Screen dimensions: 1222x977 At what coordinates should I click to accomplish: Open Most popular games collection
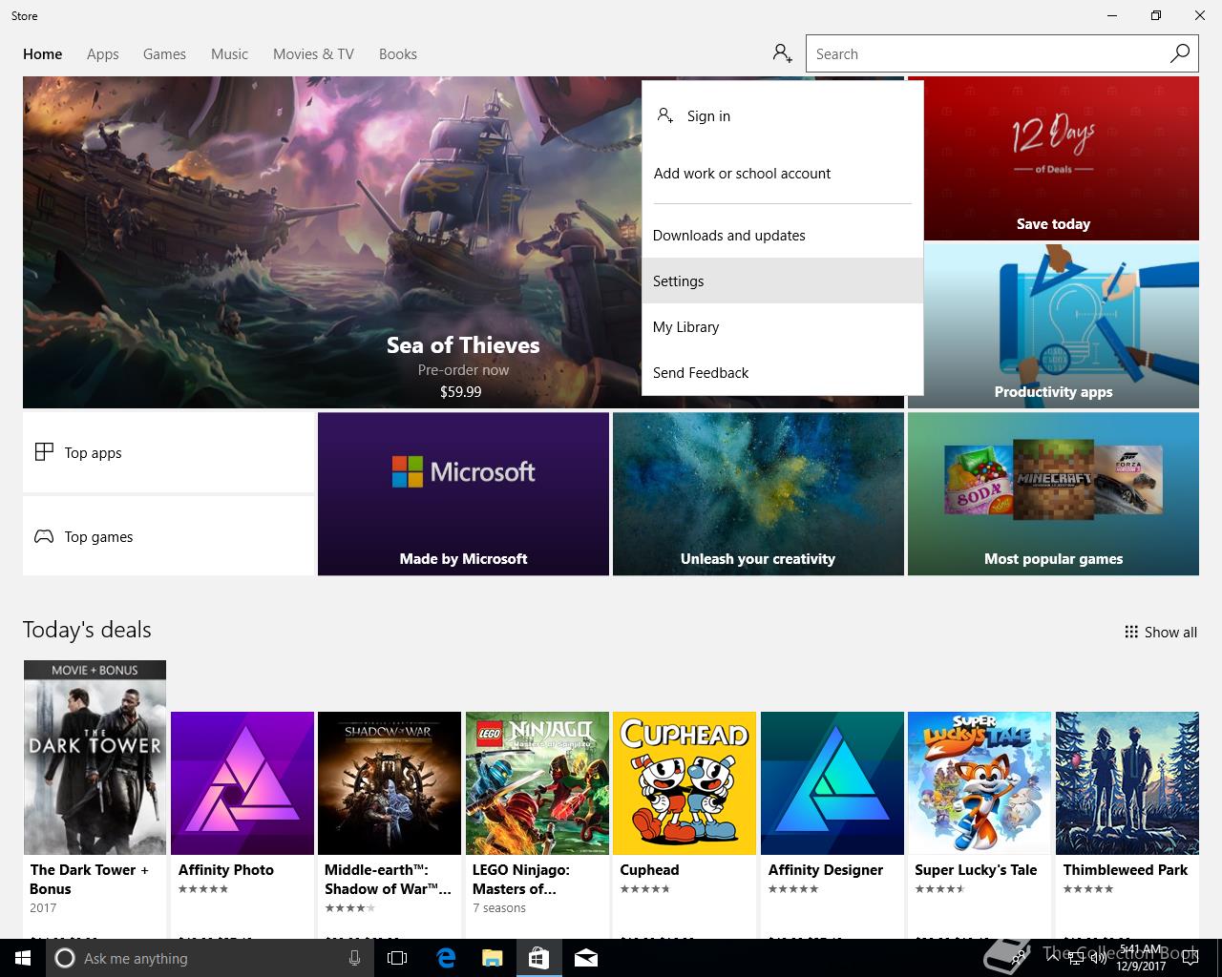[x=1053, y=493]
